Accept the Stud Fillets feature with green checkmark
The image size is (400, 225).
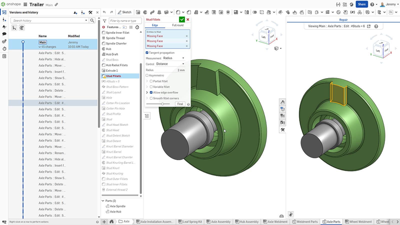(181, 19)
